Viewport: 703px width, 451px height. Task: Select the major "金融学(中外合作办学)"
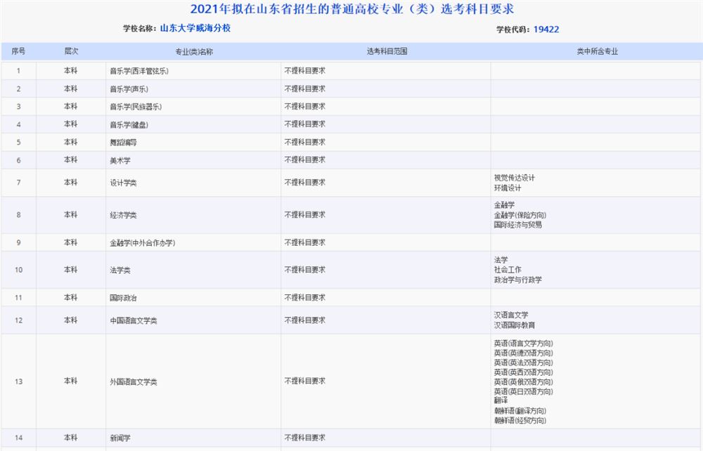(143, 243)
